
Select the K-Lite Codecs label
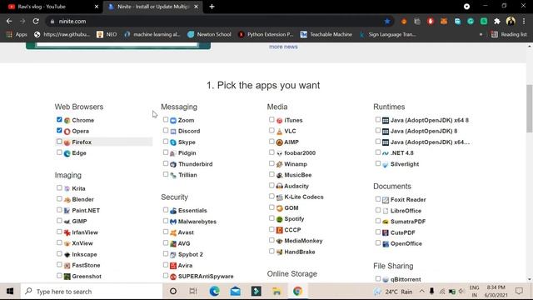(x=304, y=197)
